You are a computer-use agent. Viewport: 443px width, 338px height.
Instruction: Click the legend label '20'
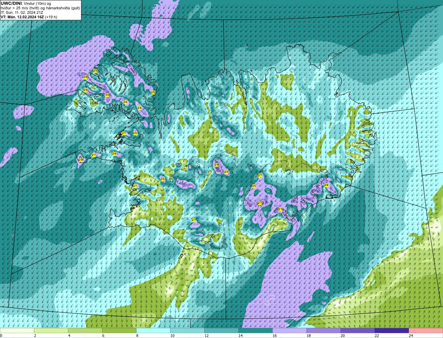(343, 335)
